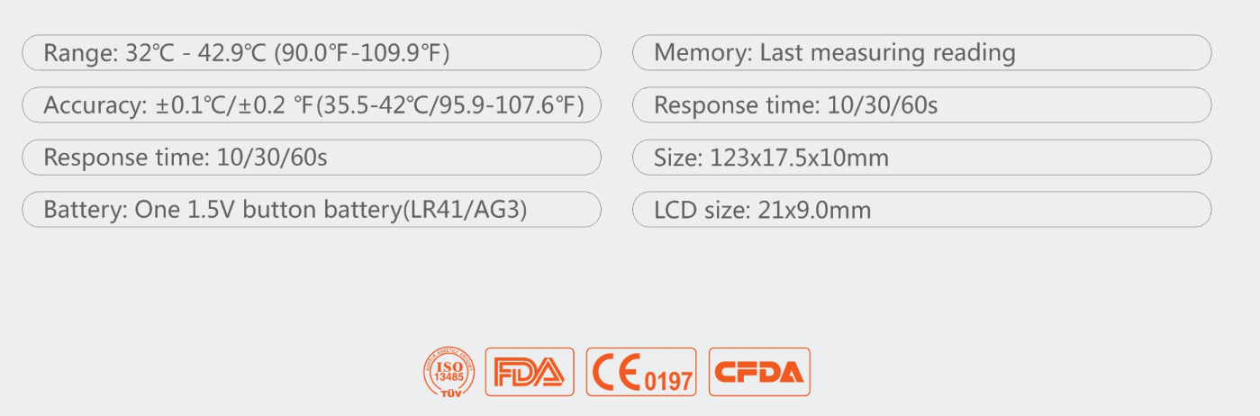Click the 21x9.0mm dimension value
The height and width of the screenshot is (416, 1260).
click(814, 211)
